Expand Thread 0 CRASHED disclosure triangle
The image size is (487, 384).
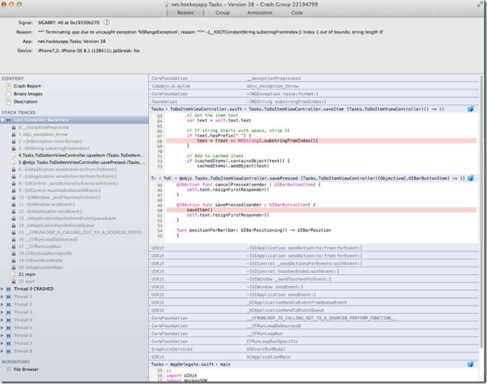[3, 289]
